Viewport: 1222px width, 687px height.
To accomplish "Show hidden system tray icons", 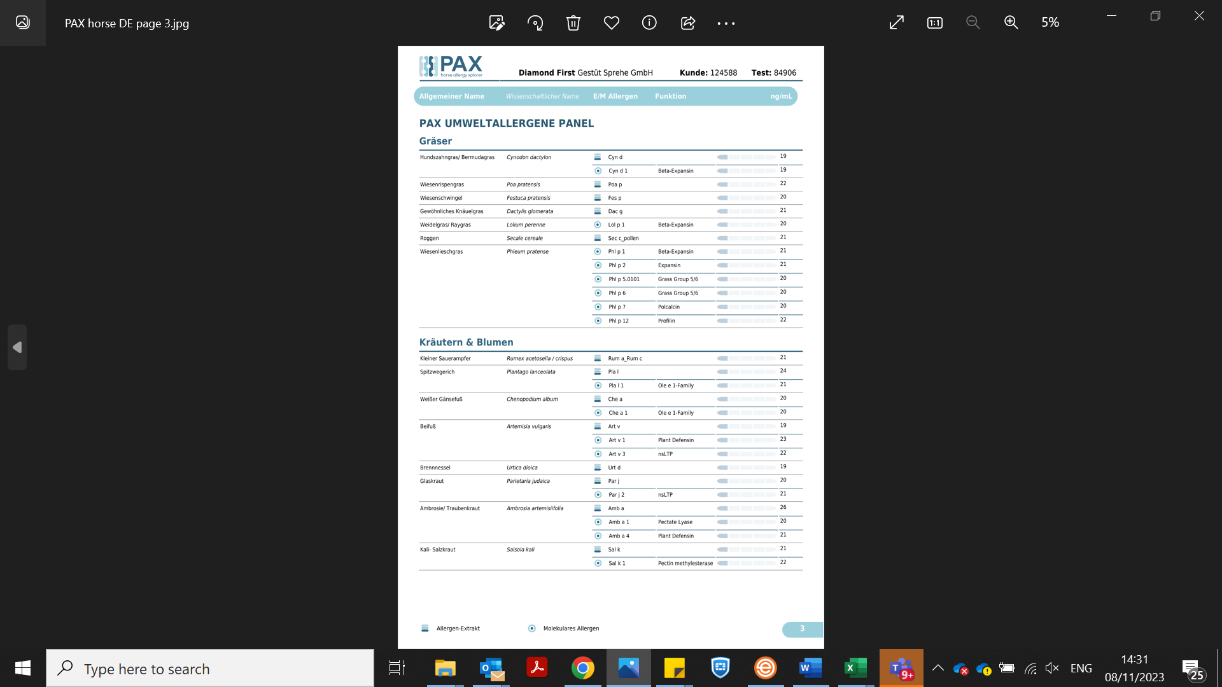I will pyautogui.click(x=938, y=668).
